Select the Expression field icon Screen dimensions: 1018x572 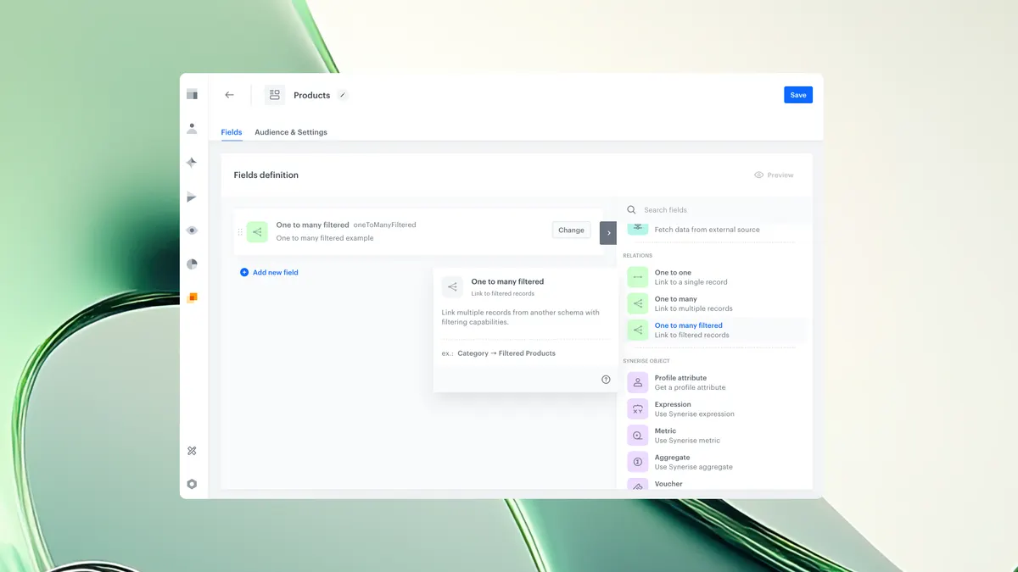click(x=637, y=409)
